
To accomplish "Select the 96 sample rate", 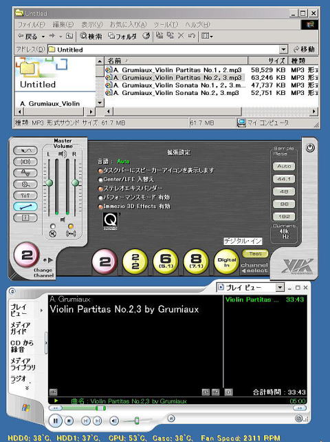I will point(284,204).
